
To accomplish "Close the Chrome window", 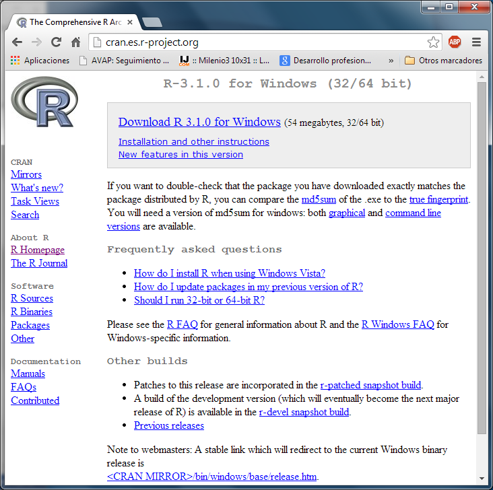I will point(474,7).
